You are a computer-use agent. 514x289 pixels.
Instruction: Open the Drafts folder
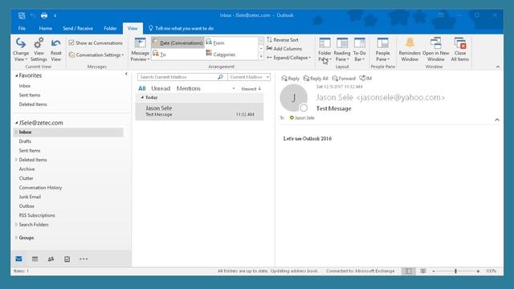click(25, 141)
